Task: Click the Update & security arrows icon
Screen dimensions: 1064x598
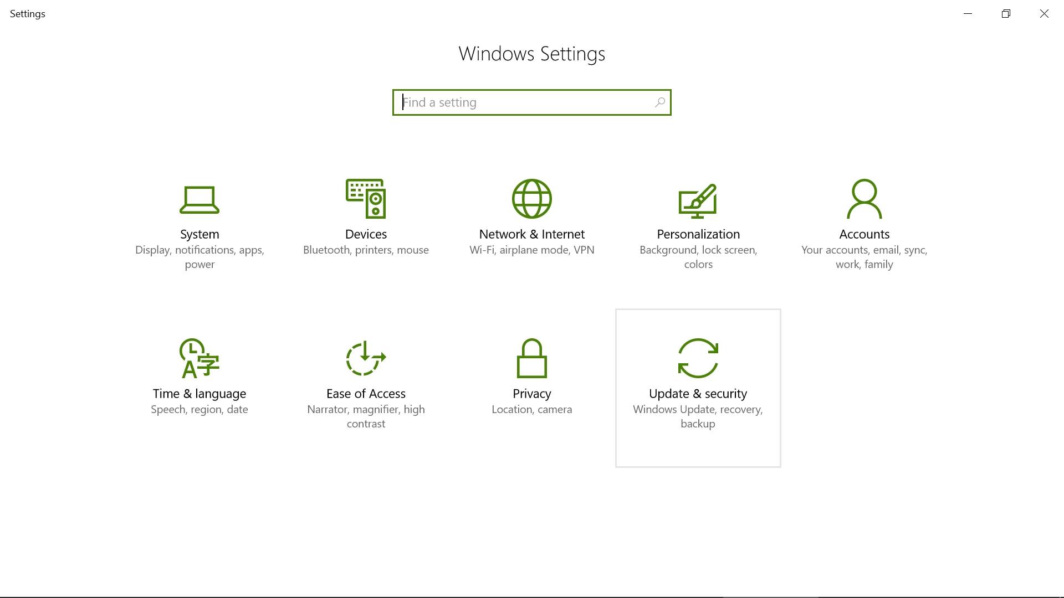Action: point(698,358)
